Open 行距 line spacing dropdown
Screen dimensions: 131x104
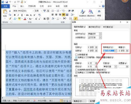click(x=116, y=67)
